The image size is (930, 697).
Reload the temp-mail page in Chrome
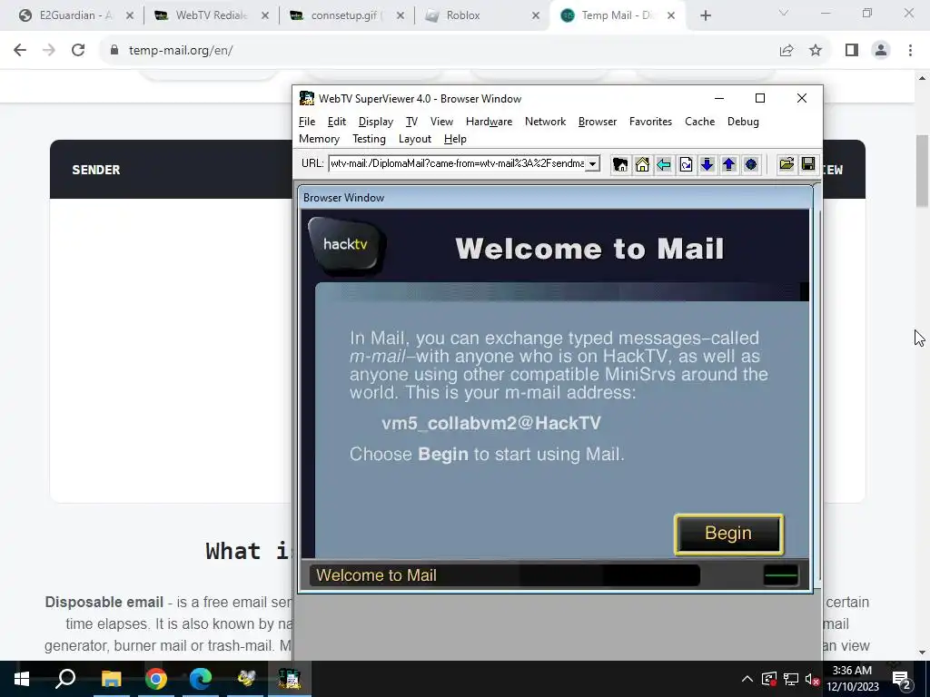pos(78,51)
